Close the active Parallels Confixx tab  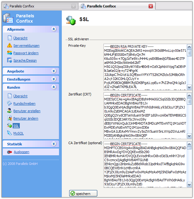pyautogui.click(x=151, y=6)
